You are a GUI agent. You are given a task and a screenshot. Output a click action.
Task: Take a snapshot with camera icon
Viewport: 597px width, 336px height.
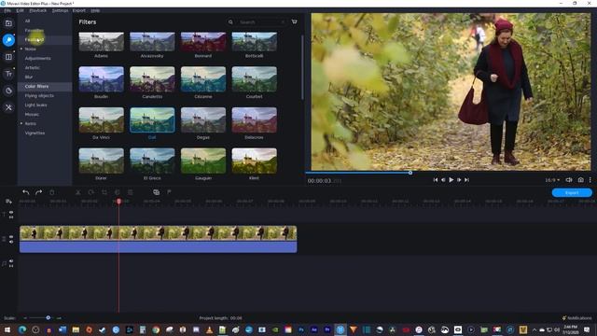[x=580, y=180]
